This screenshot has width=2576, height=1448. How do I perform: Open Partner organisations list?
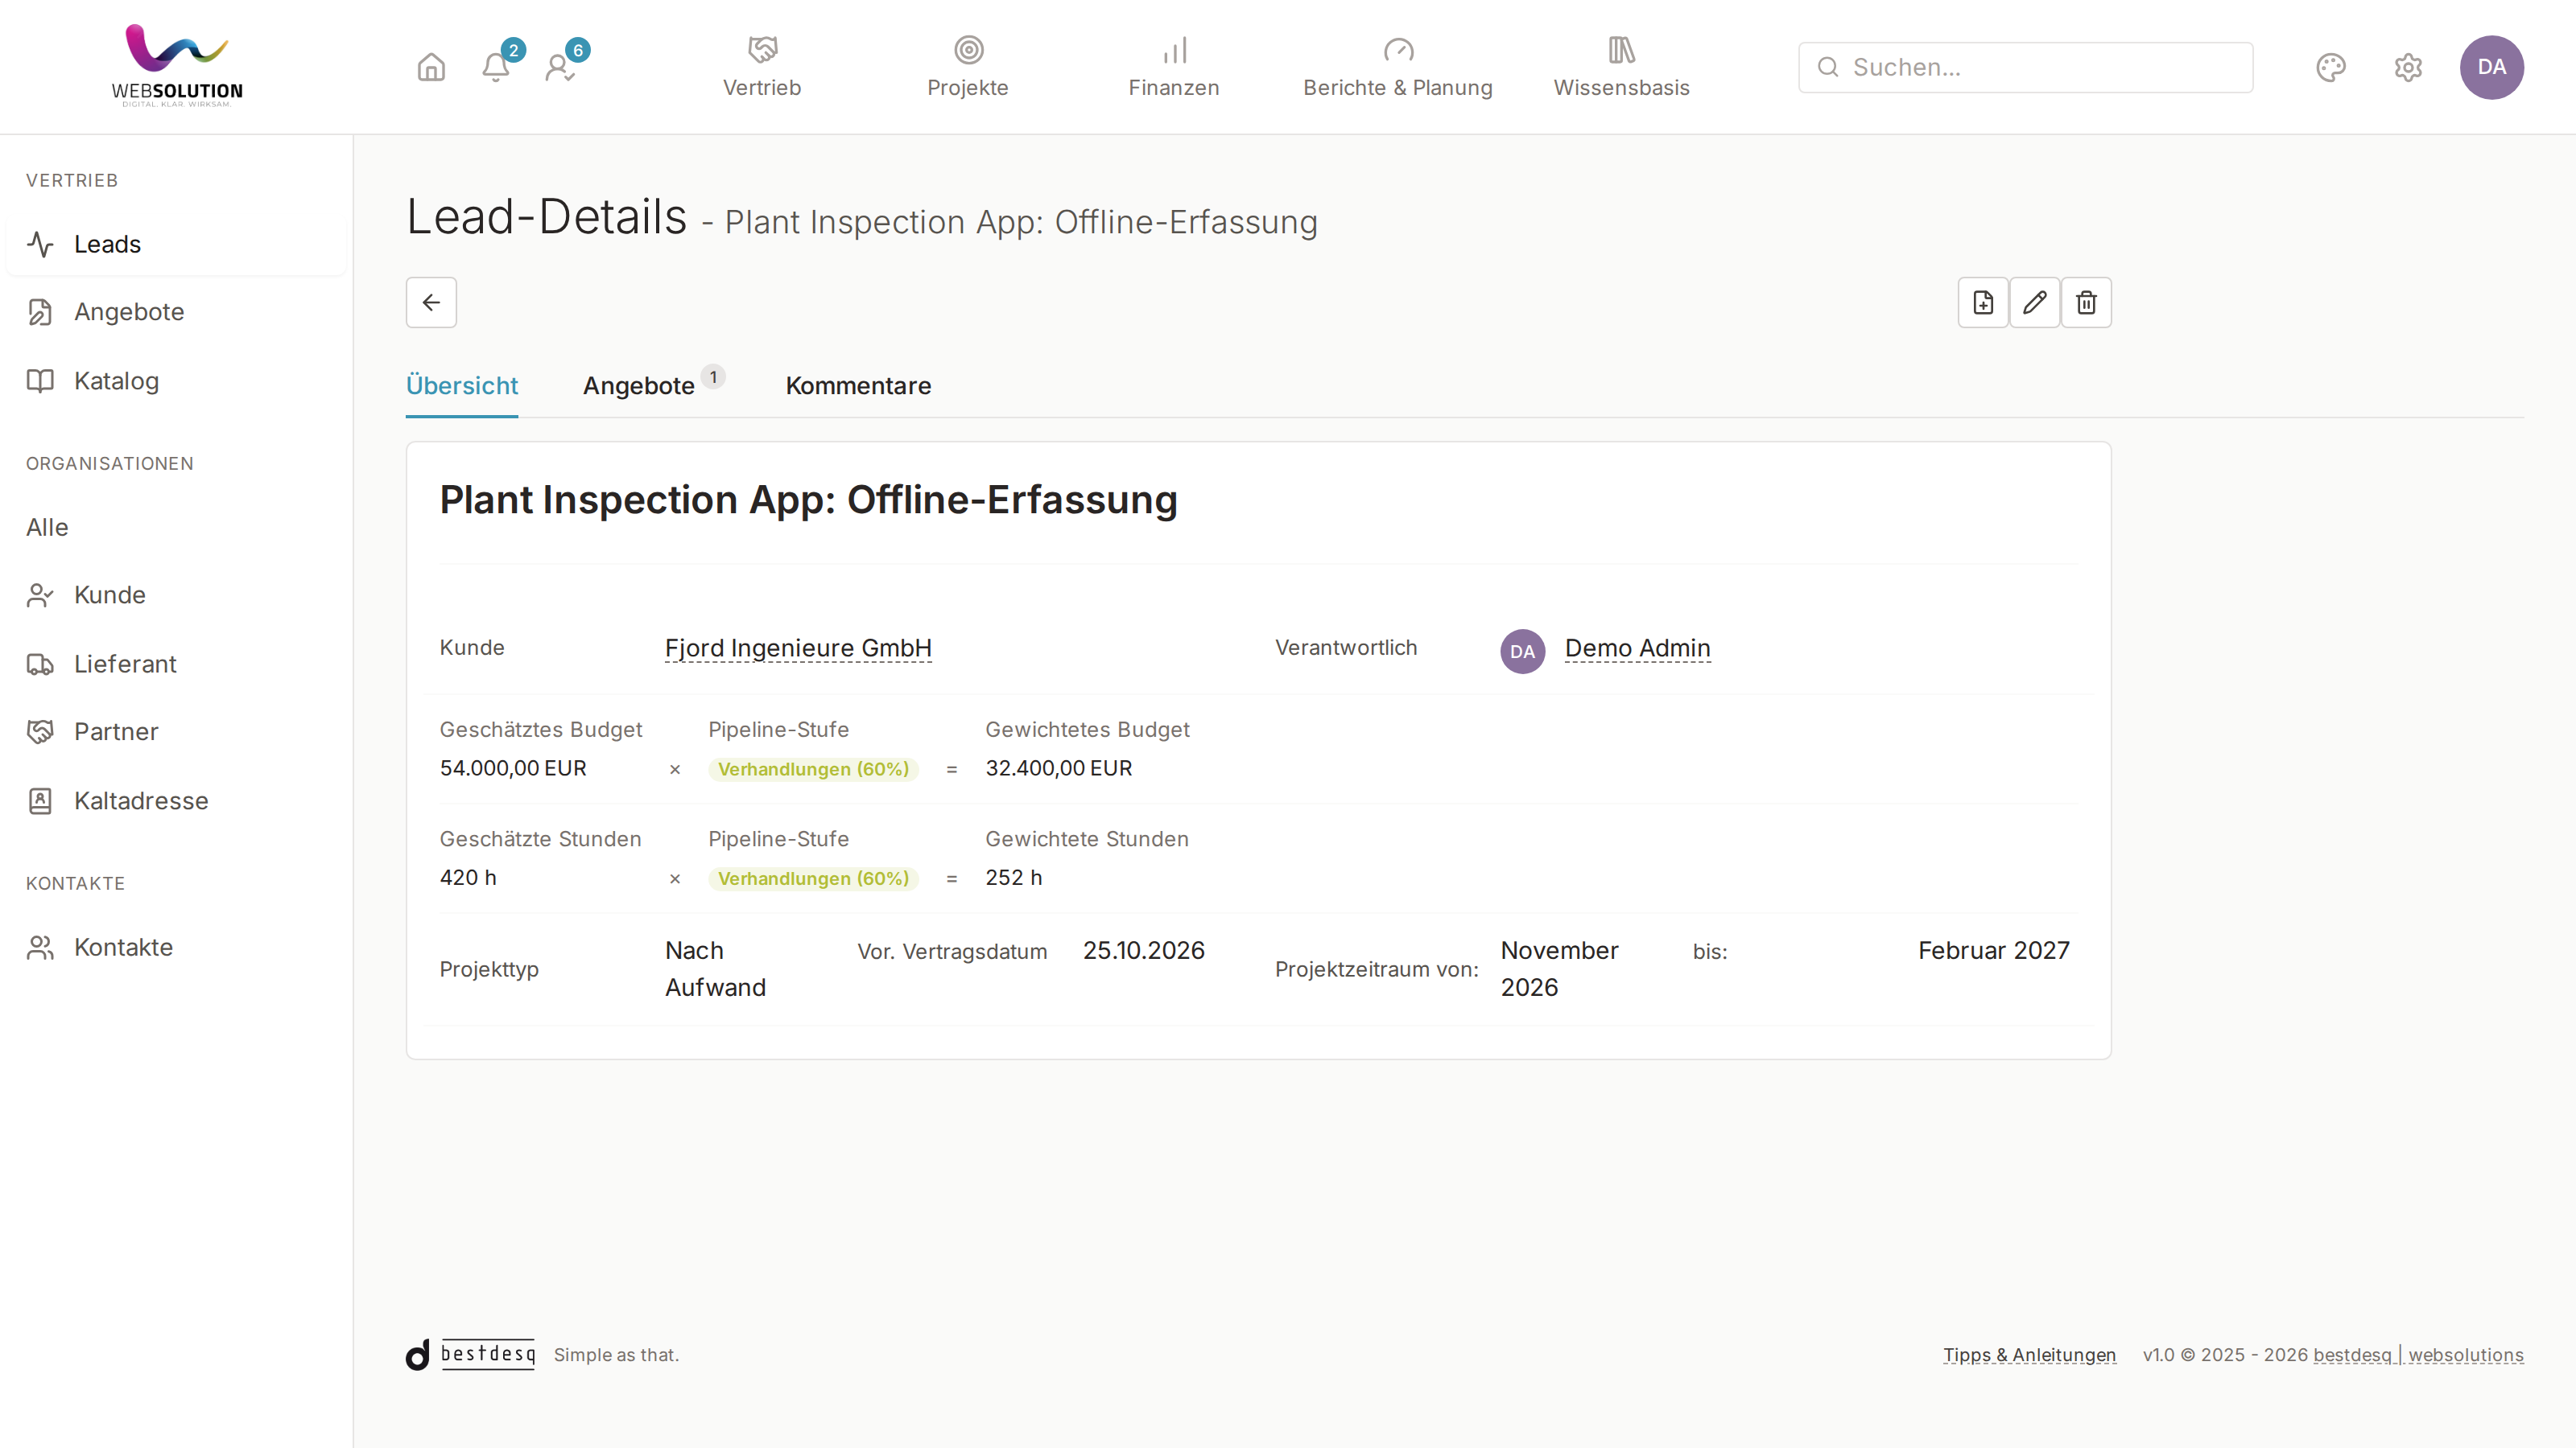(x=176, y=731)
